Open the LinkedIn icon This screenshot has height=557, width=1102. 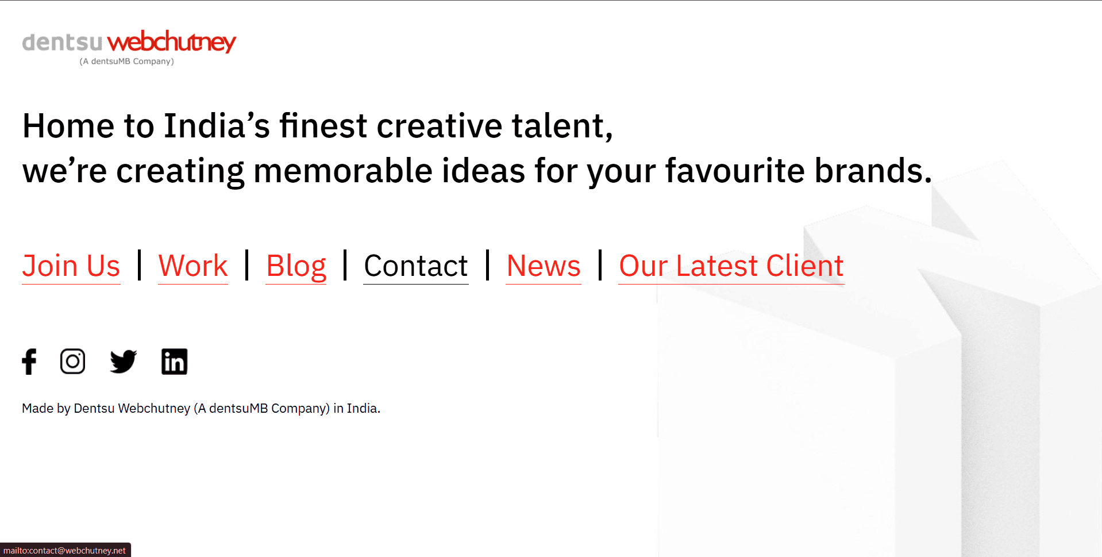click(x=174, y=362)
